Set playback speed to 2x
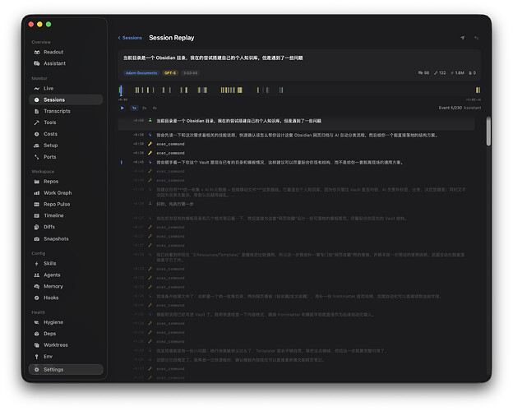 click(145, 108)
